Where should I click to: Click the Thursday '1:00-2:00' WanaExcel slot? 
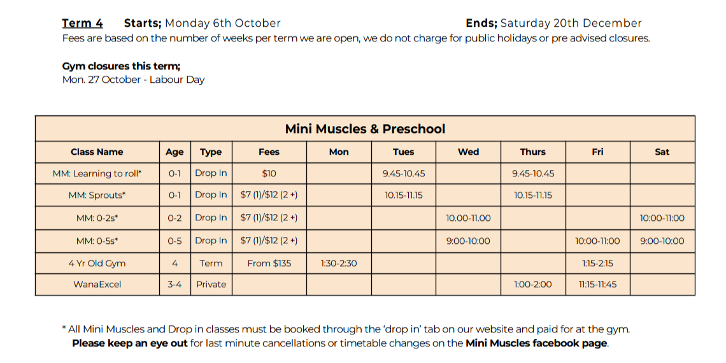532,285
